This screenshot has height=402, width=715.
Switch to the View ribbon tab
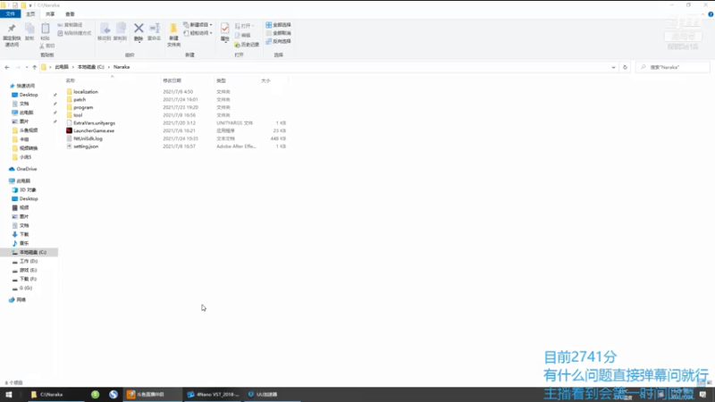tap(70, 14)
